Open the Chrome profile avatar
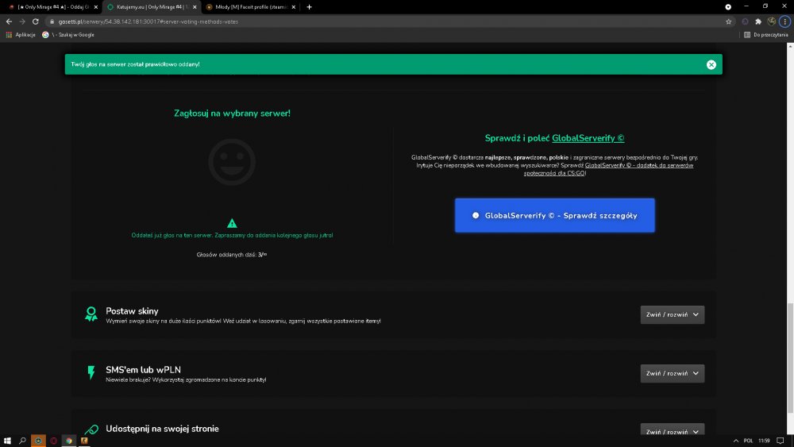The image size is (794, 447). pyautogui.click(x=771, y=21)
